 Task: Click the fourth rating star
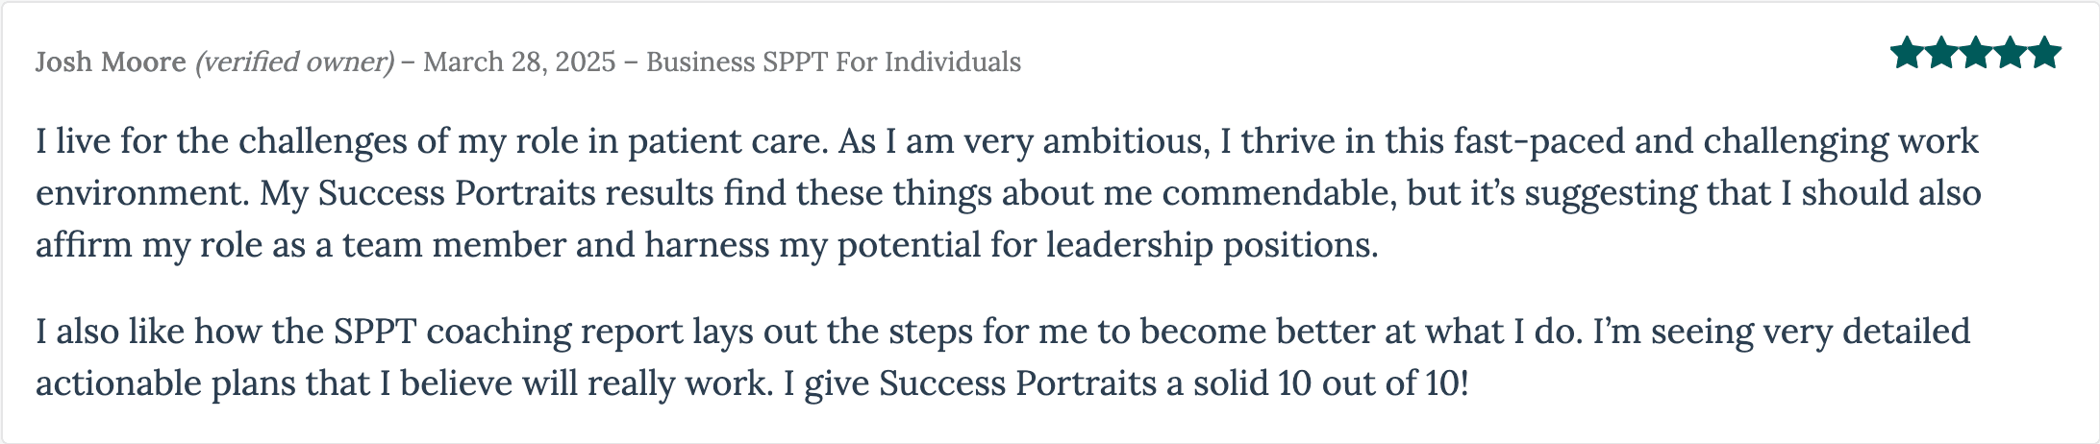coord(2010,53)
